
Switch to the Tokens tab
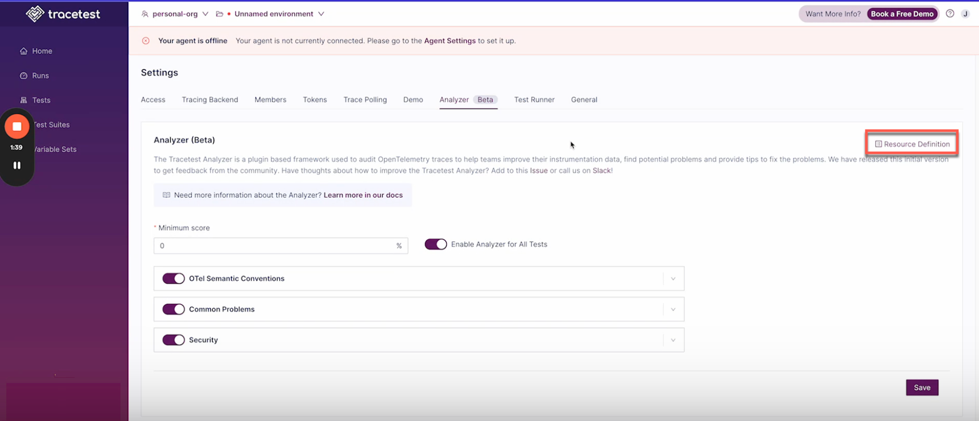point(315,99)
